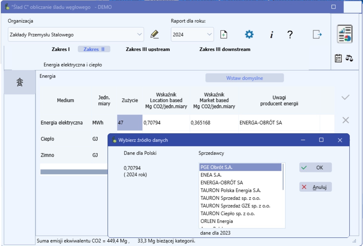Cancel with the Anuluj button
363x246 pixels.
[x=316, y=187]
